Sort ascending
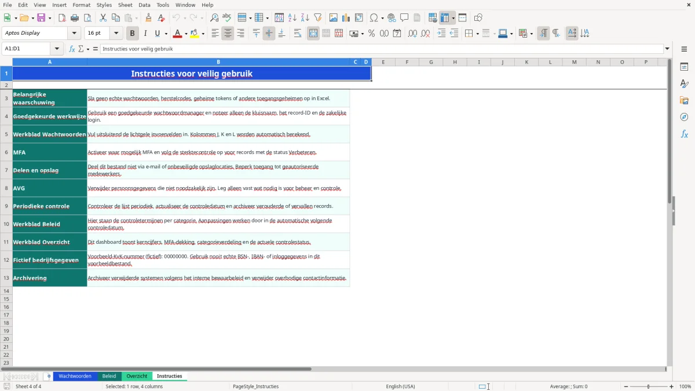The width and height of the screenshot is (695, 391). [x=292, y=18]
